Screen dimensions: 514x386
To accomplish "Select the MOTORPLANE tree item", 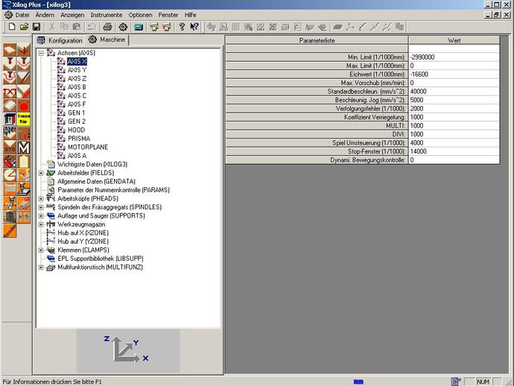I will tap(88, 147).
